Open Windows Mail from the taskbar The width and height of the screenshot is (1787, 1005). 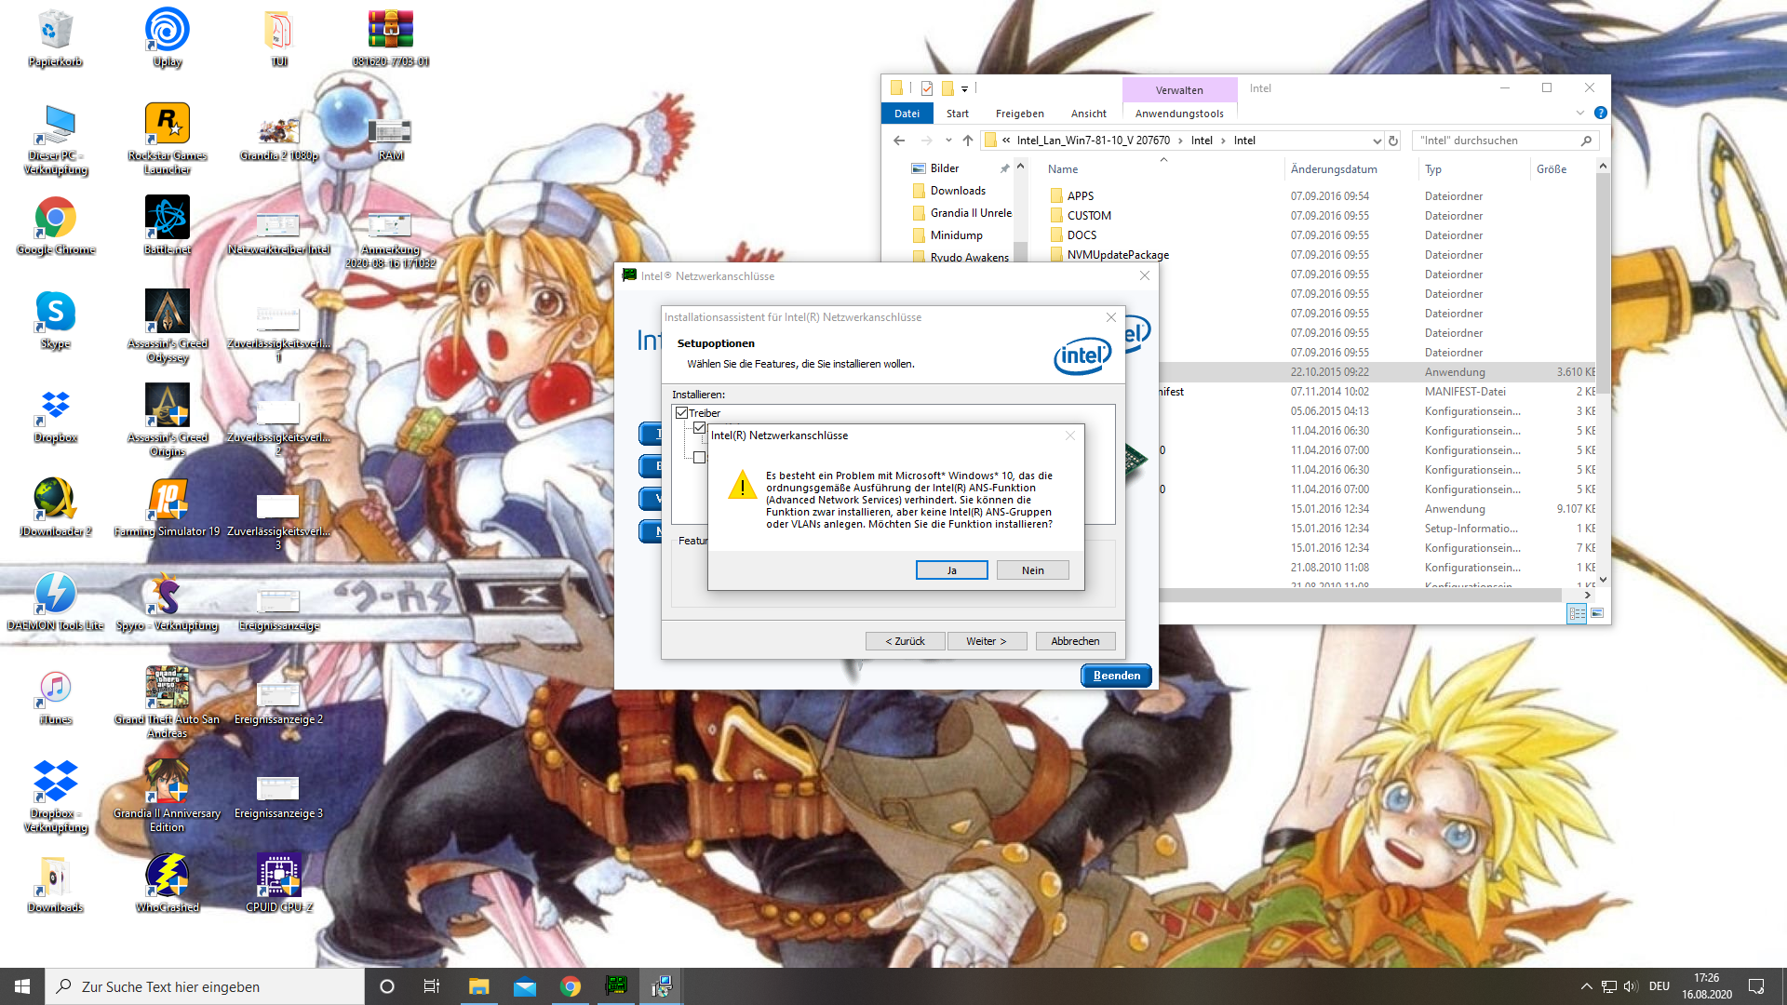coord(525,986)
